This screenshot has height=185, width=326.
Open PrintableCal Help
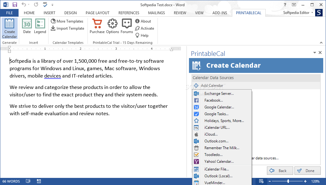[x=142, y=35]
